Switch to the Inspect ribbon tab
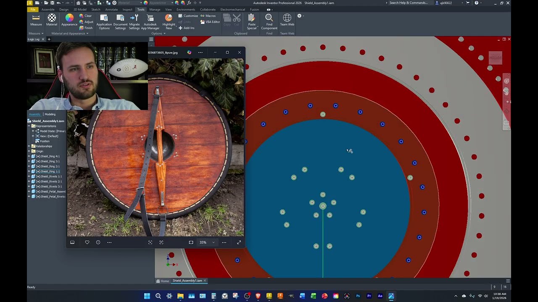 click(x=127, y=9)
